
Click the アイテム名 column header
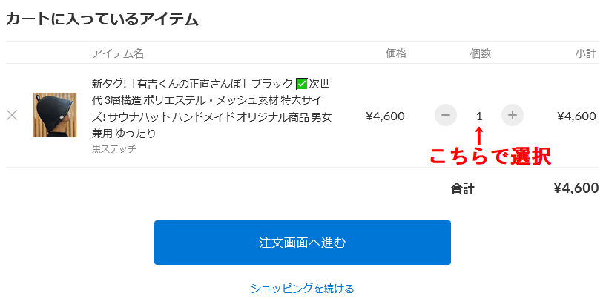[x=118, y=53]
